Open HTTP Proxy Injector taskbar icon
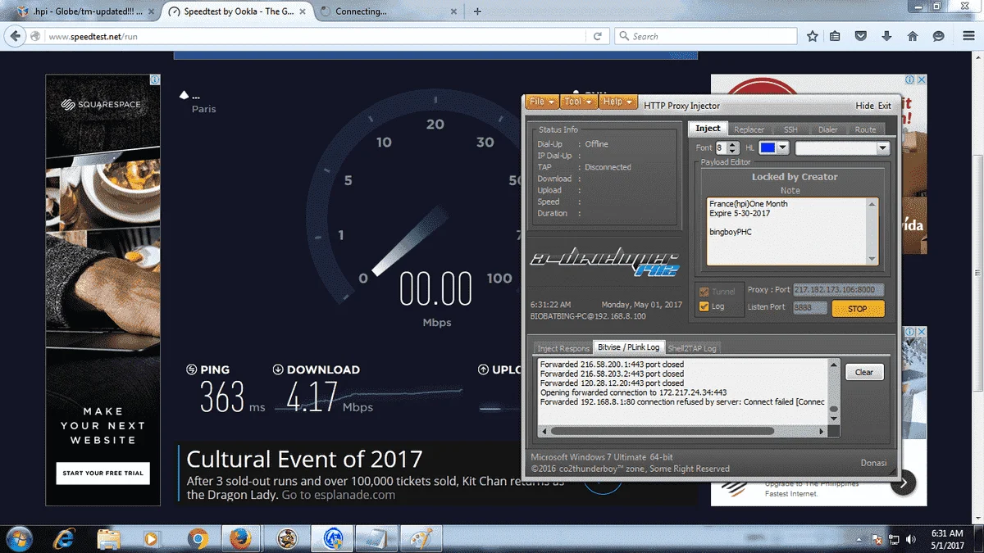This screenshot has width=984, height=553. (333, 538)
